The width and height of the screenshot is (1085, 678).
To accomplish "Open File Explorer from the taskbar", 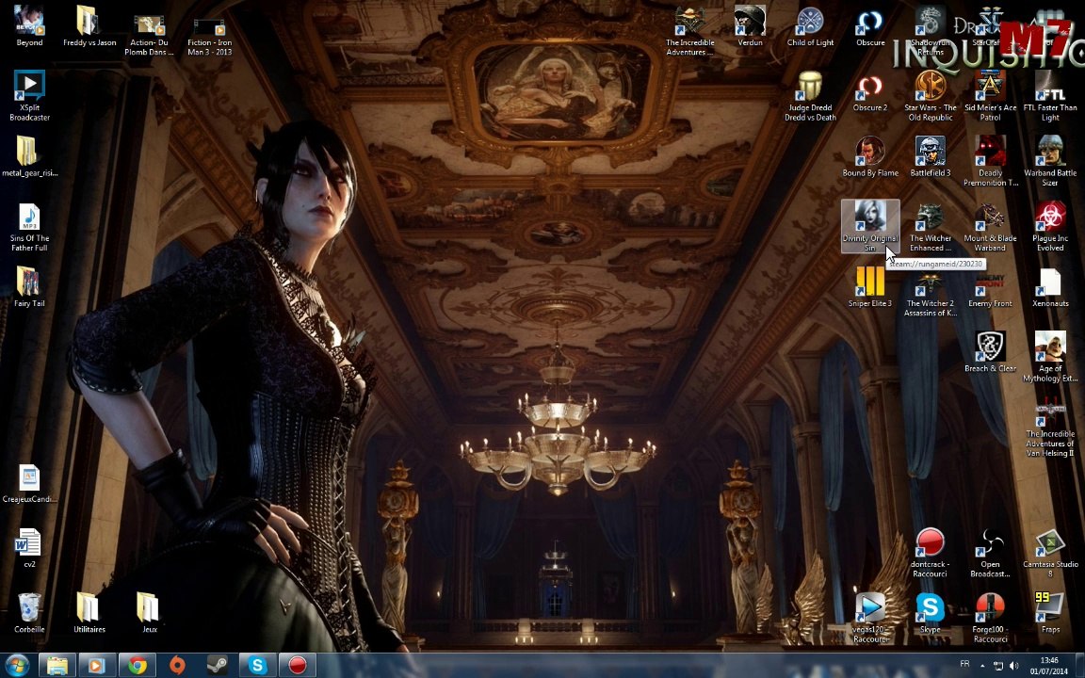I will coord(57,666).
